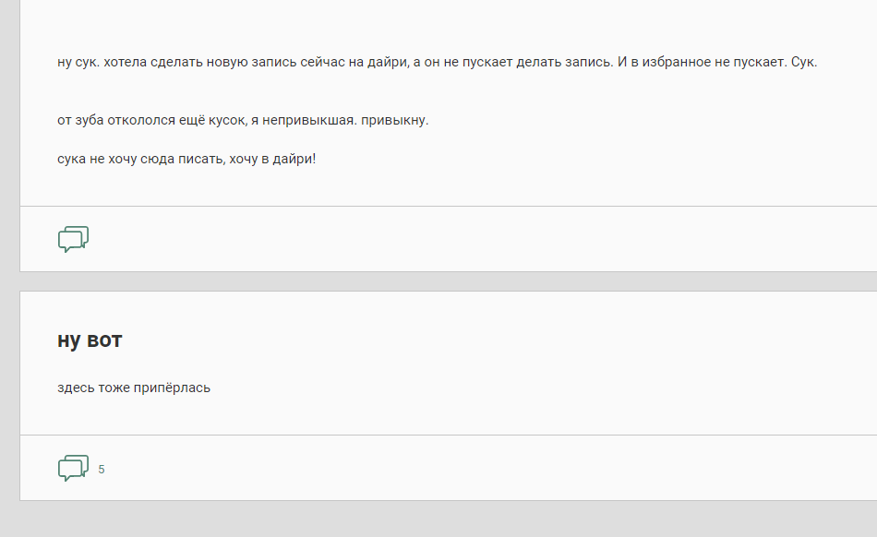Open comments on the tooth-chipped post
The width and height of the screenshot is (877, 537).
pyautogui.click(x=73, y=239)
